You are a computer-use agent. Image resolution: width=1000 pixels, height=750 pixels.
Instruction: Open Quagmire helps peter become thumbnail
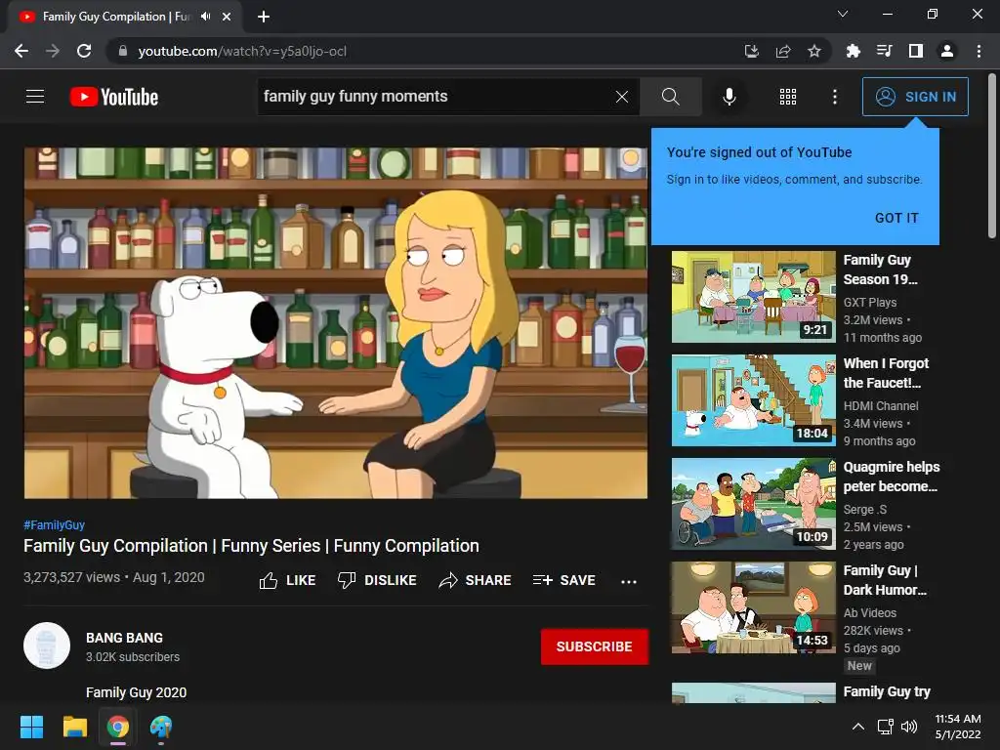click(753, 504)
